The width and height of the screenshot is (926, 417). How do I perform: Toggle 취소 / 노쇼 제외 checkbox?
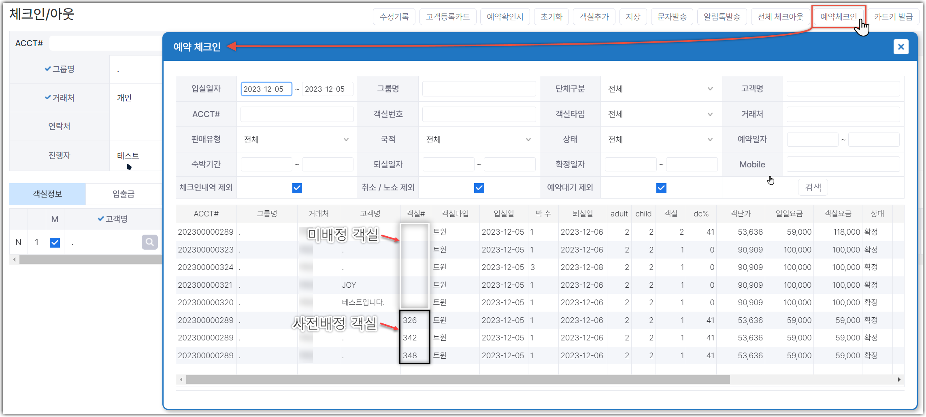coord(479,188)
